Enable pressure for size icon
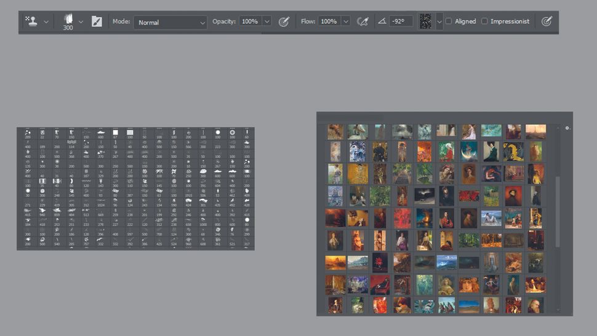Viewport: 597px width, 336px height. point(547,21)
